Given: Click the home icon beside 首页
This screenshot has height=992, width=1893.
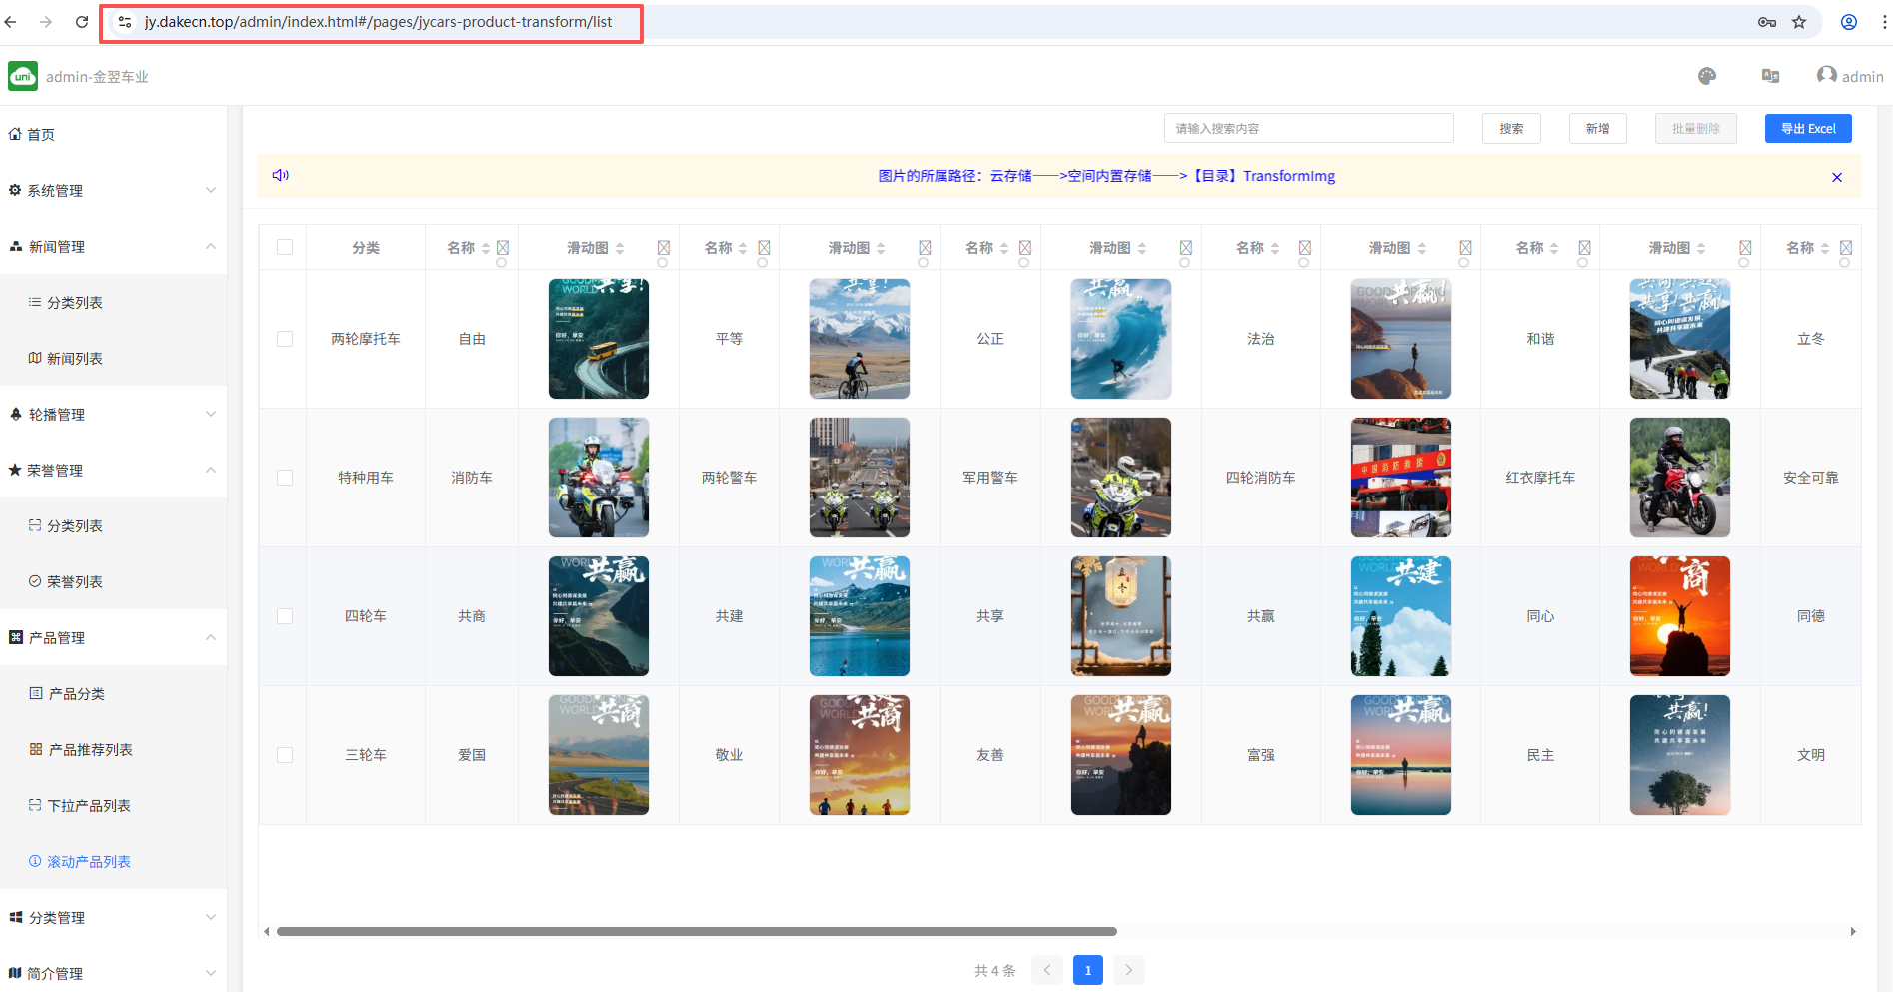Looking at the screenshot, I should [16, 133].
